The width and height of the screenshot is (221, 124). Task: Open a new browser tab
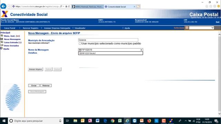click(x=138, y=7)
